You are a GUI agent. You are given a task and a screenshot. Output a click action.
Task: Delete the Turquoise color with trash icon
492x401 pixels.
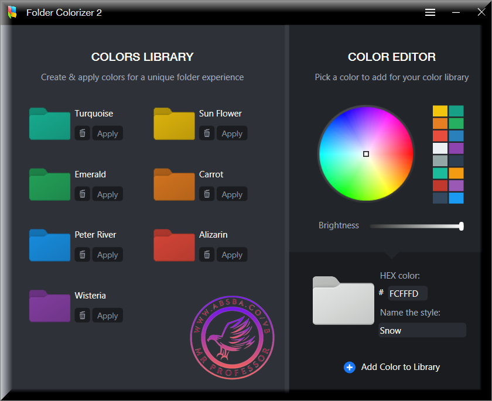[x=82, y=133]
